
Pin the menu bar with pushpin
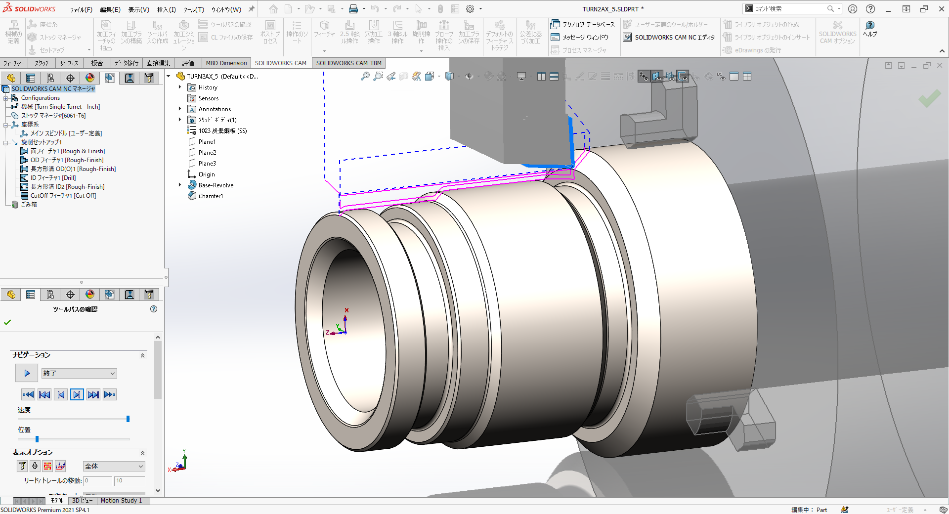coord(251,9)
